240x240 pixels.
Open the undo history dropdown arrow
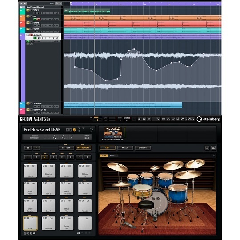click(186, 119)
